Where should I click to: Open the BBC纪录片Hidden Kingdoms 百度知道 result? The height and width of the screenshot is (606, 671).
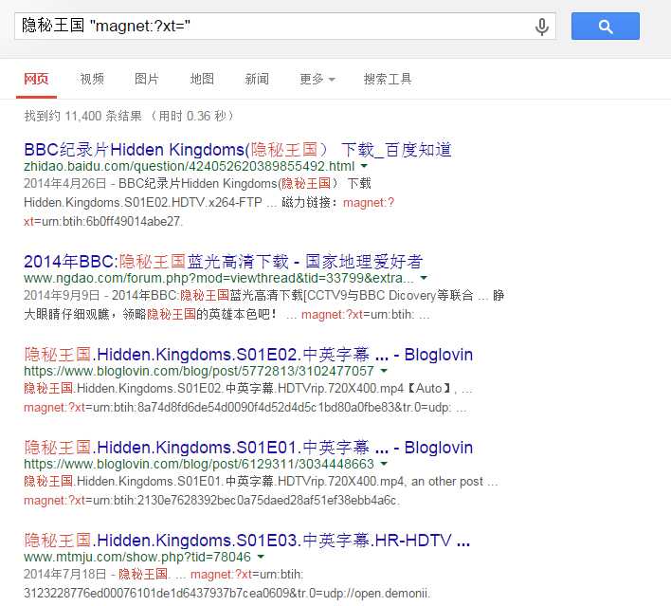238,150
